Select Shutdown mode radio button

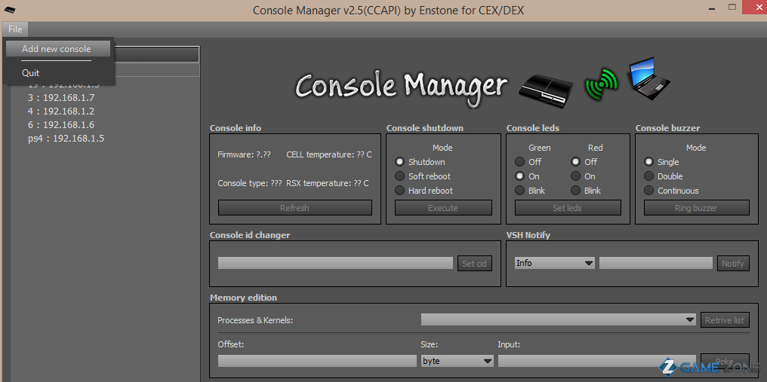399,162
